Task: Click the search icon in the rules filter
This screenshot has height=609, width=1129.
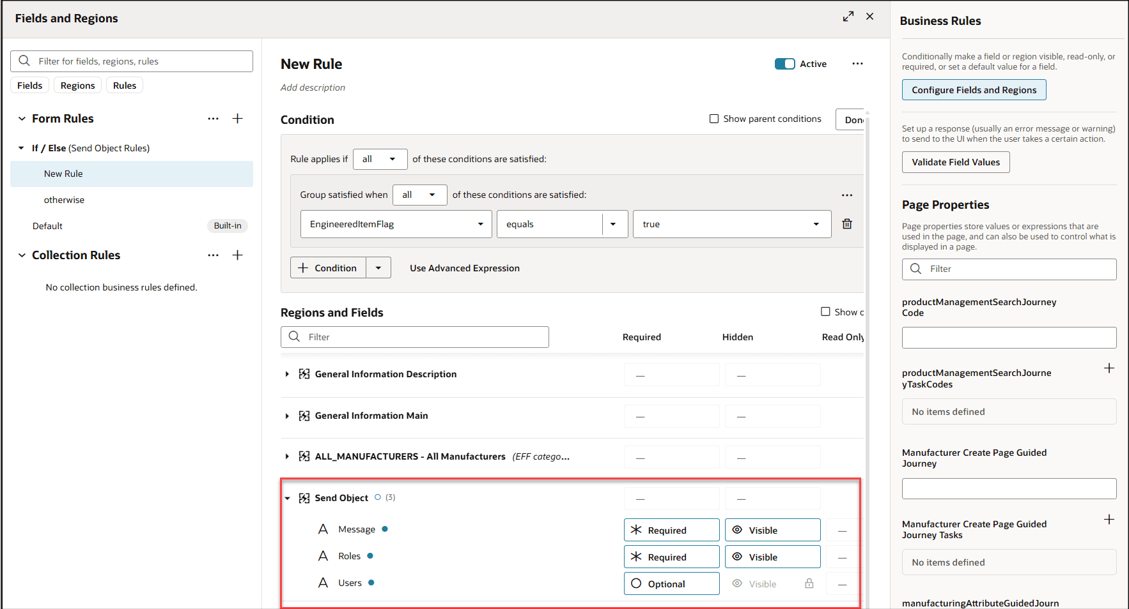Action: pos(24,61)
